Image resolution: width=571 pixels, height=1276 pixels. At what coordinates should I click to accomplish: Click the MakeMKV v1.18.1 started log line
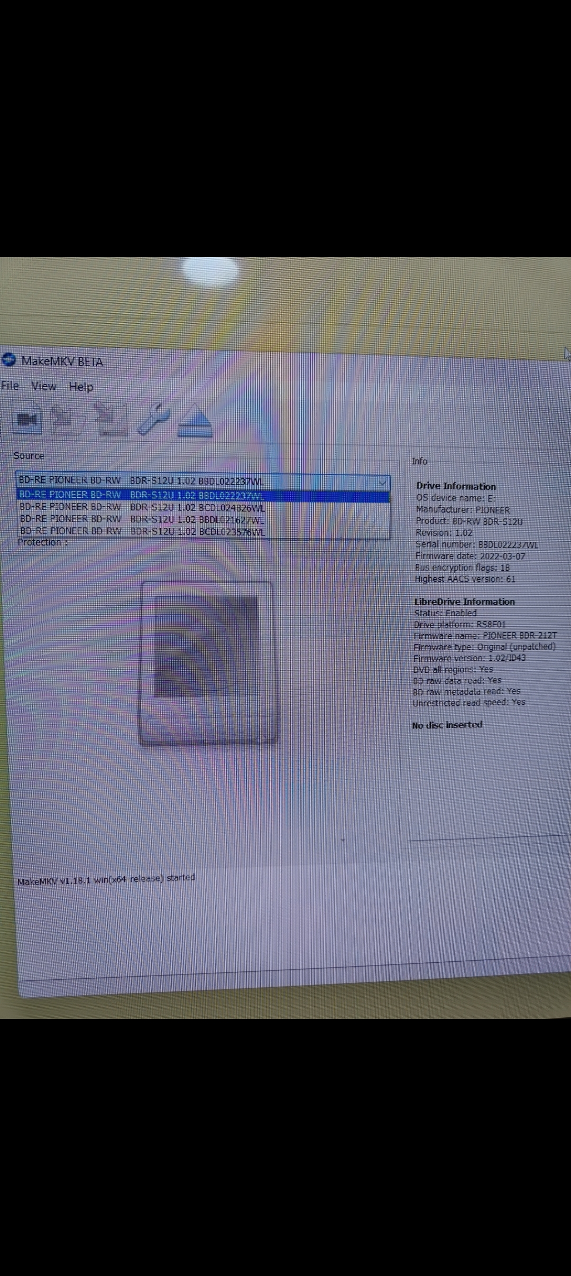106,879
